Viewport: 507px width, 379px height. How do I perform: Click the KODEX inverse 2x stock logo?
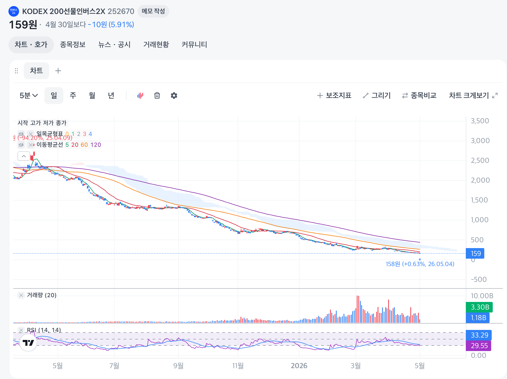pyautogui.click(x=14, y=11)
